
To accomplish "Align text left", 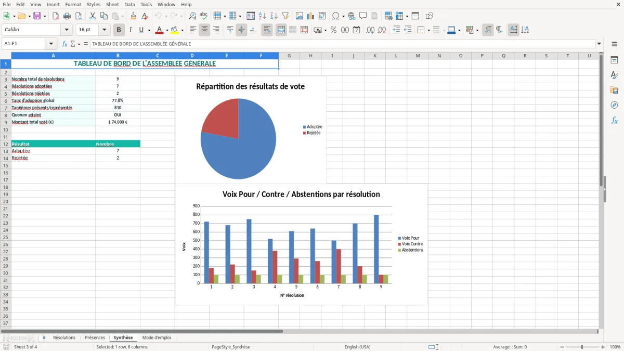I will pyautogui.click(x=193, y=30).
